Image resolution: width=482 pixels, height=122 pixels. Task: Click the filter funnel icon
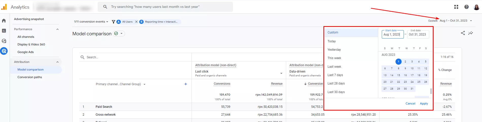[x=113, y=22]
